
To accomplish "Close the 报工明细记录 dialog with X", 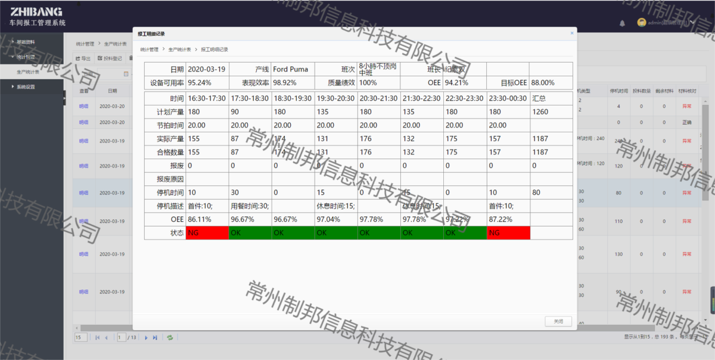I will [572, 34].
